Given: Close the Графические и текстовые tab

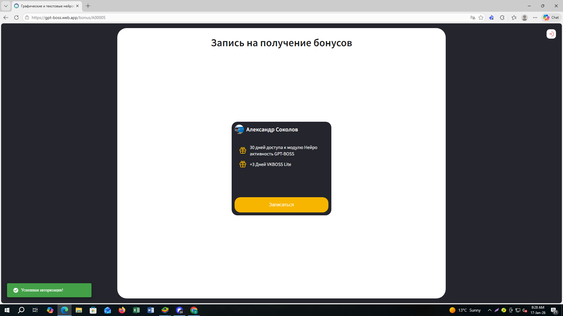Looking at the screenshot, I should click(x=77, y=6).
